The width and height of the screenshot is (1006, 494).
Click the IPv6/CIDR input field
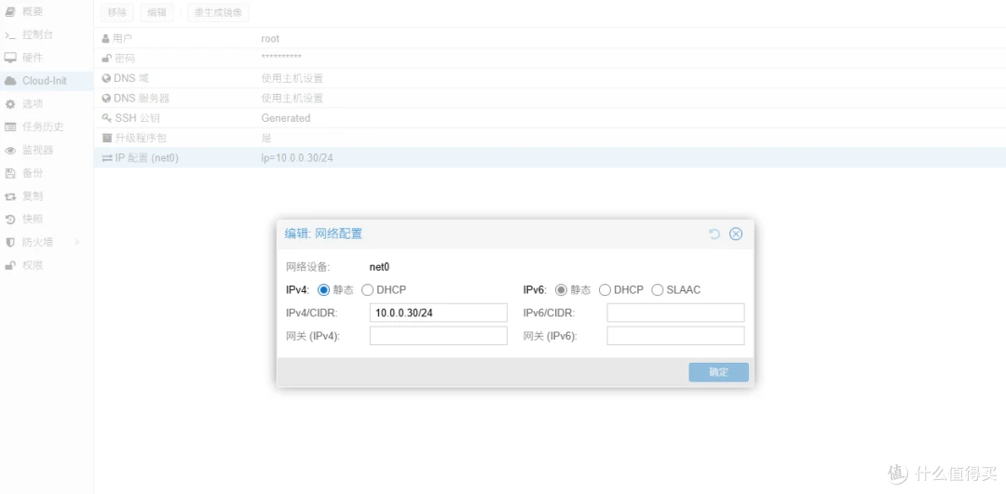point(675,313)
